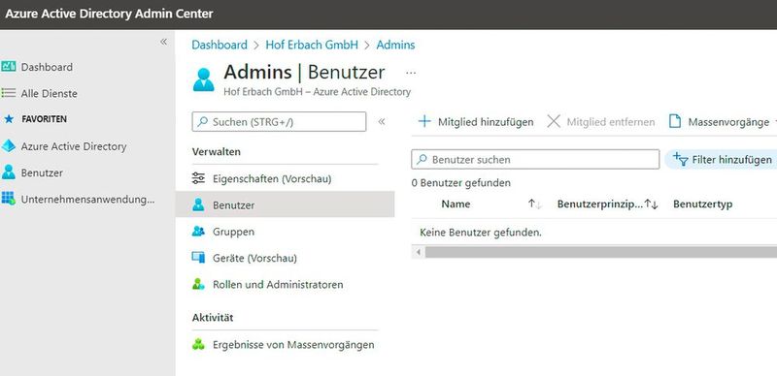Collapse the left sidebar with double chevron
This screenshot has height=376, width=777.
pyautogui.click(x=163, y=42)
